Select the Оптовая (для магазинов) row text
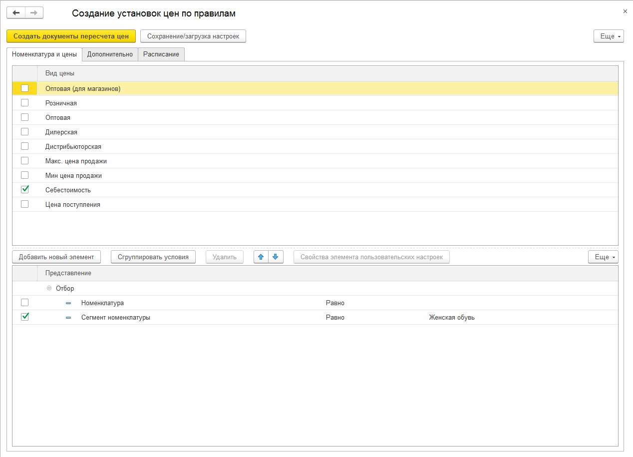This screenshot has width=633, height=457. coord(83,89)
